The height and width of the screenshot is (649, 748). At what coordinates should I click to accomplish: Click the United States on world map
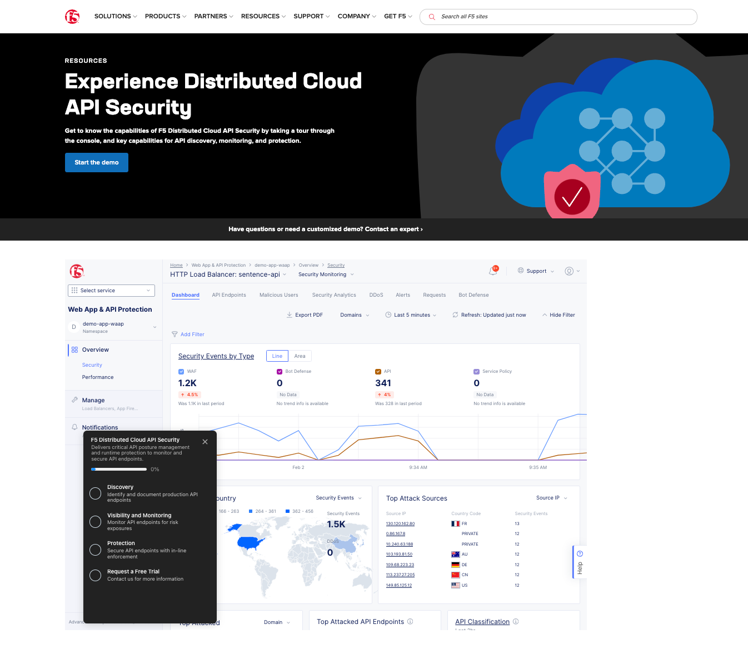tap(250, 542)
